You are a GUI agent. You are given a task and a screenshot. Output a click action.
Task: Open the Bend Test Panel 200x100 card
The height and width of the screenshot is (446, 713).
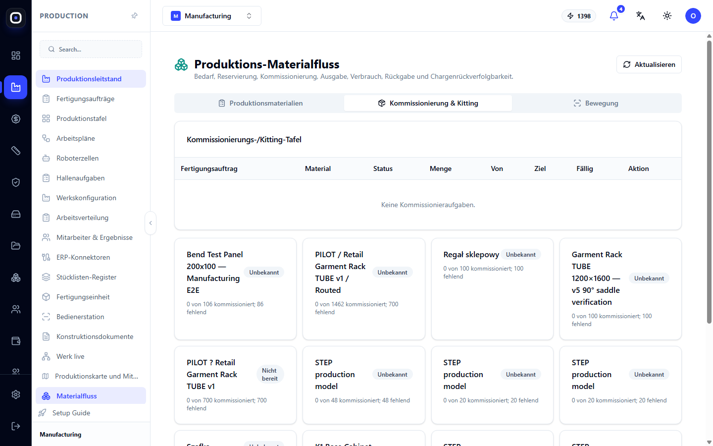(x=235, y=289)
